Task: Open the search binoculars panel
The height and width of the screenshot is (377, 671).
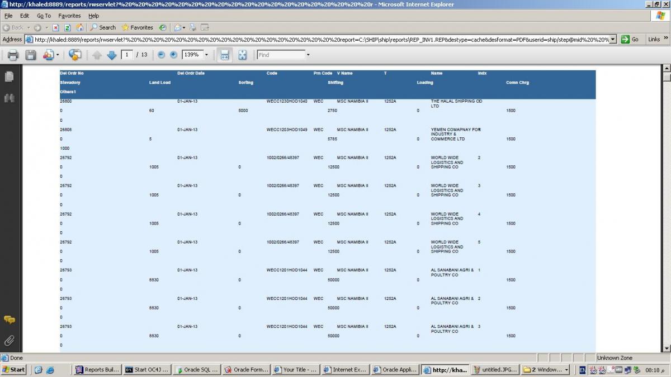Action: (x=9, y=98)
